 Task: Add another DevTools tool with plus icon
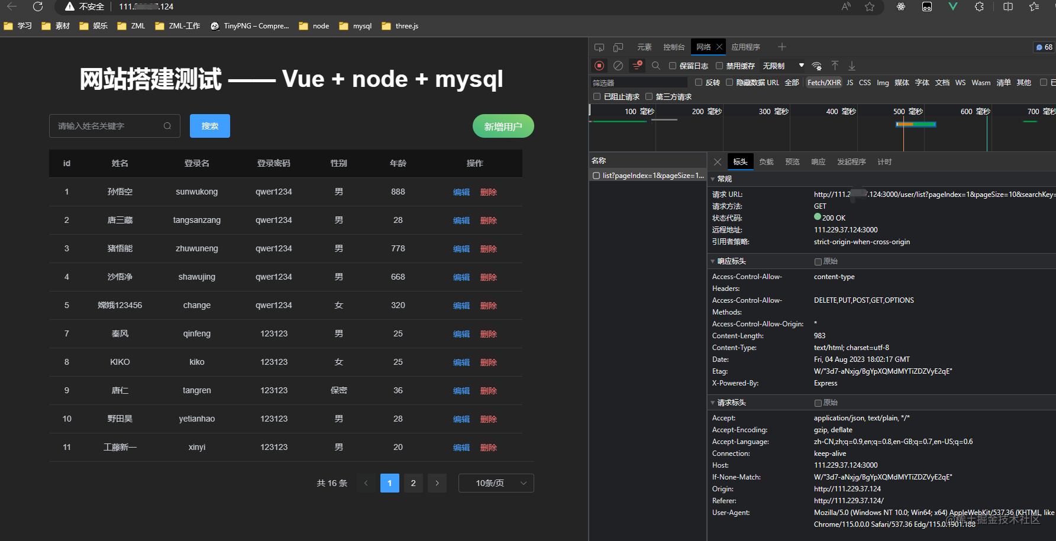pos(782,47)
